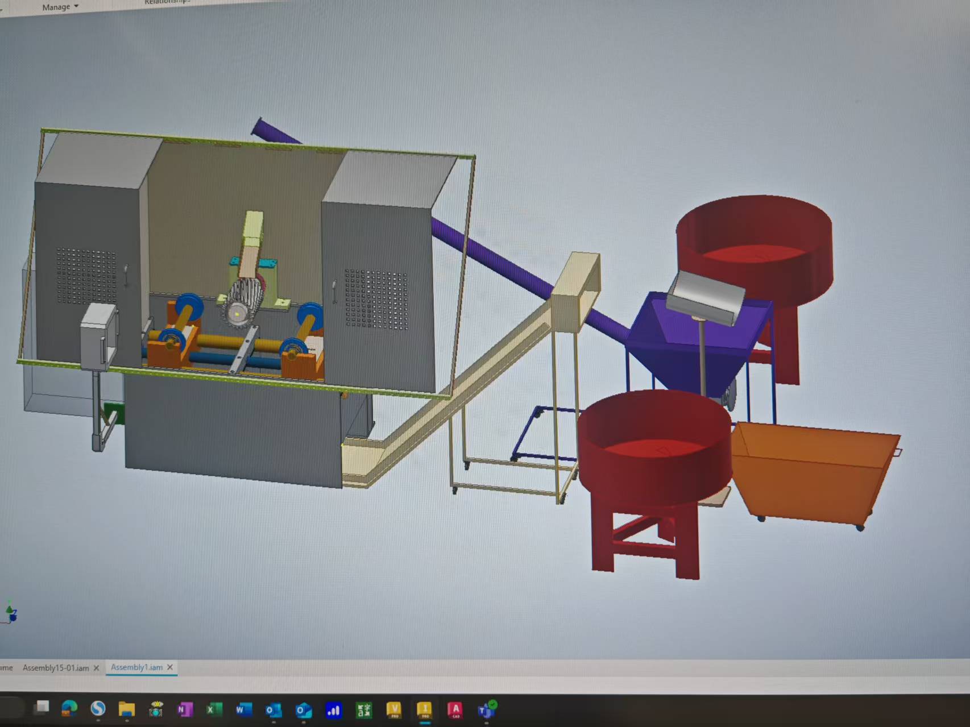970x727 pixels.
Task: Open OneNote from the taskbar
Action: 184,709
